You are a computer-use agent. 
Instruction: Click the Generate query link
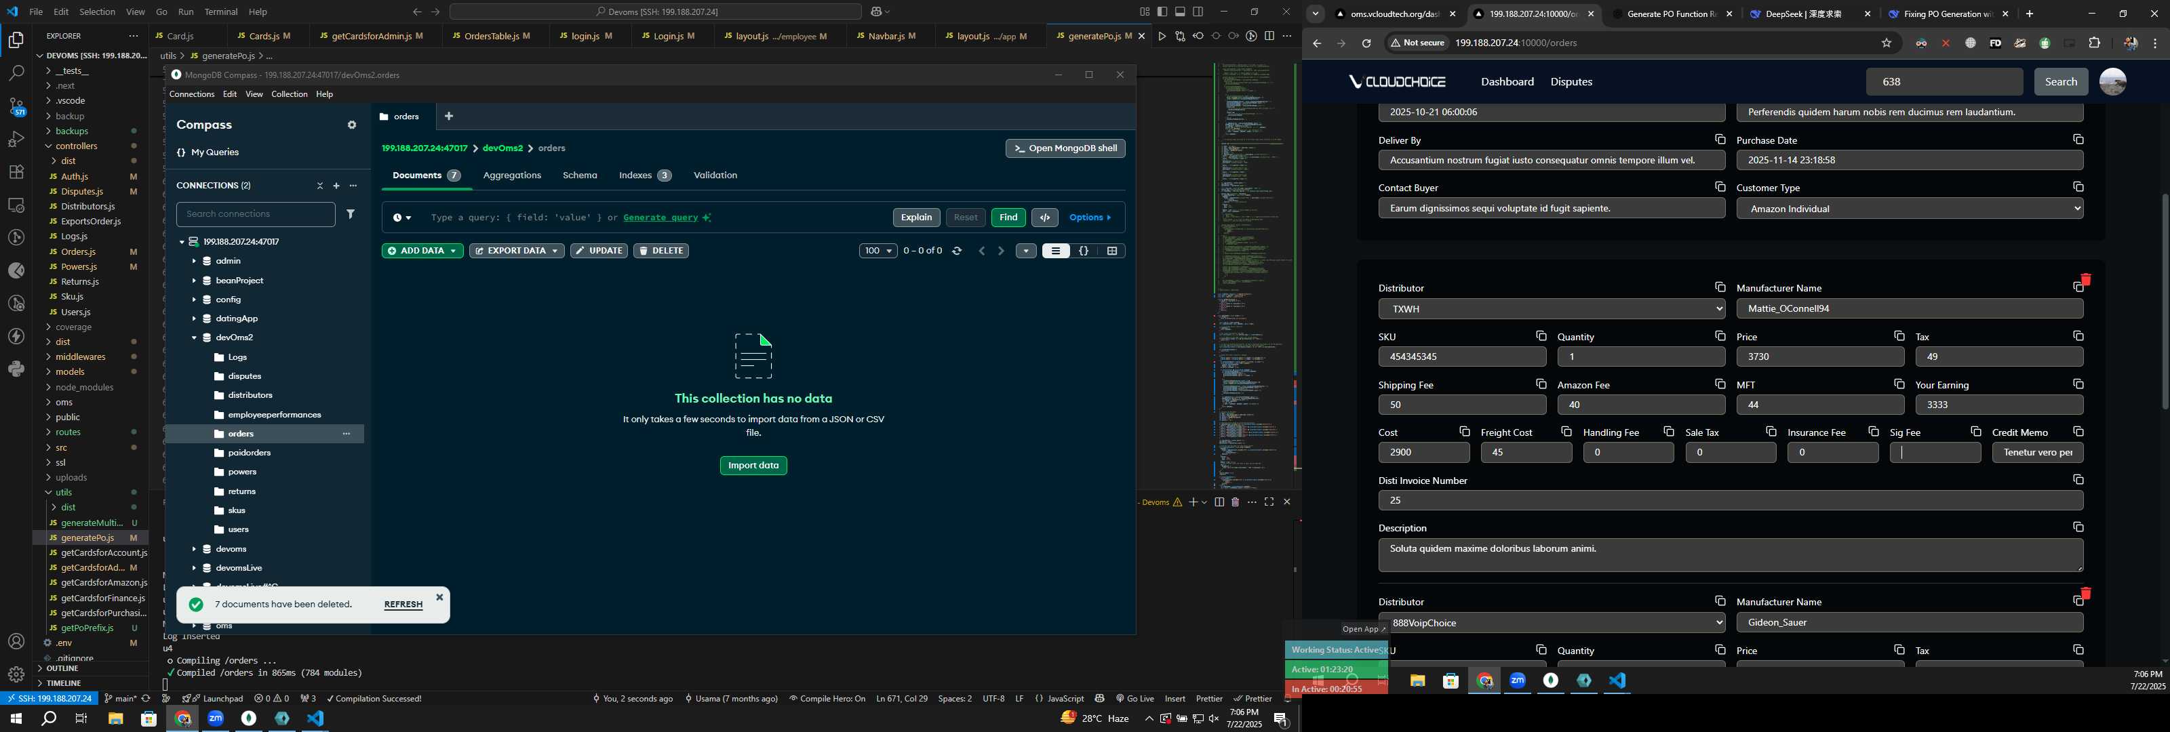660,218
